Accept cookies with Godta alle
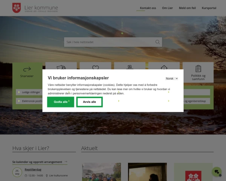Image resolution: width=226 pixels, height=181 pixels. [x=61, y=102]
